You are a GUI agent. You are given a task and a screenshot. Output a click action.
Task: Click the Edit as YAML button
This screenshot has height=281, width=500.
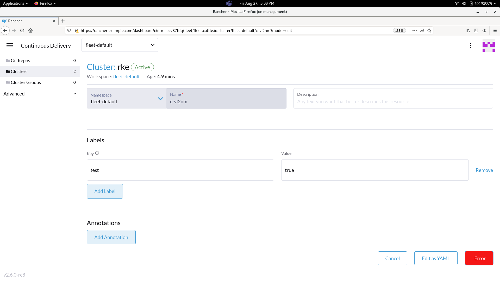click(436, 258)
